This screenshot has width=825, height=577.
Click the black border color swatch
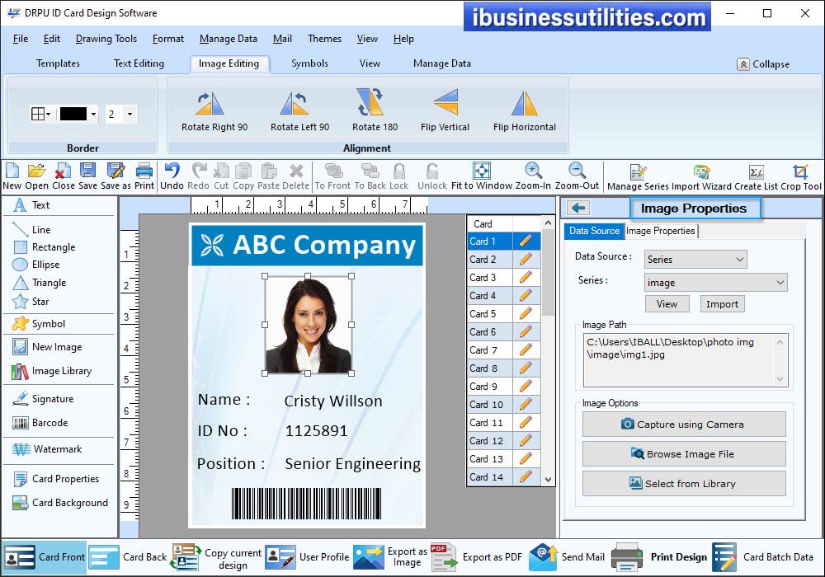[x=73, y=115]
